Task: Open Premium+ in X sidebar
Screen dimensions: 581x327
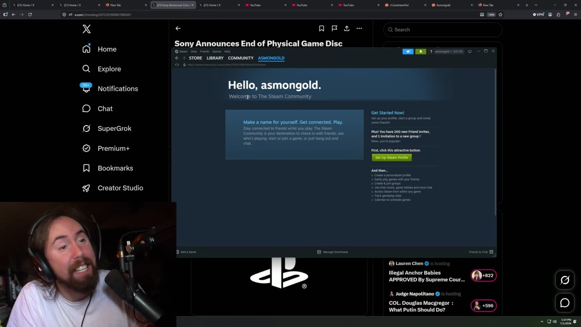Action: [106, 149]
